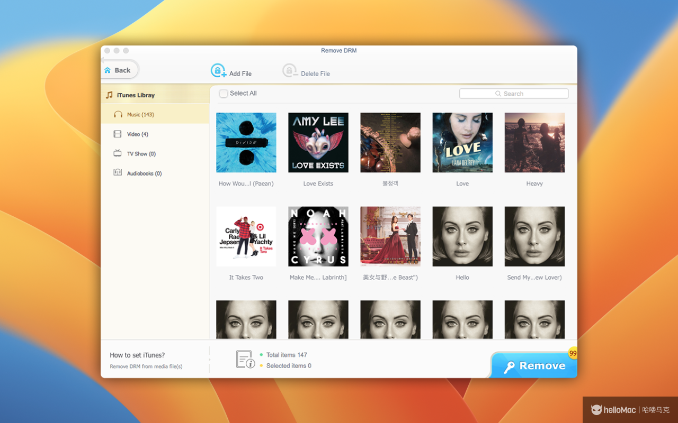
Task: Click the It Takes Two song title
Action: (x=246, y=277)
